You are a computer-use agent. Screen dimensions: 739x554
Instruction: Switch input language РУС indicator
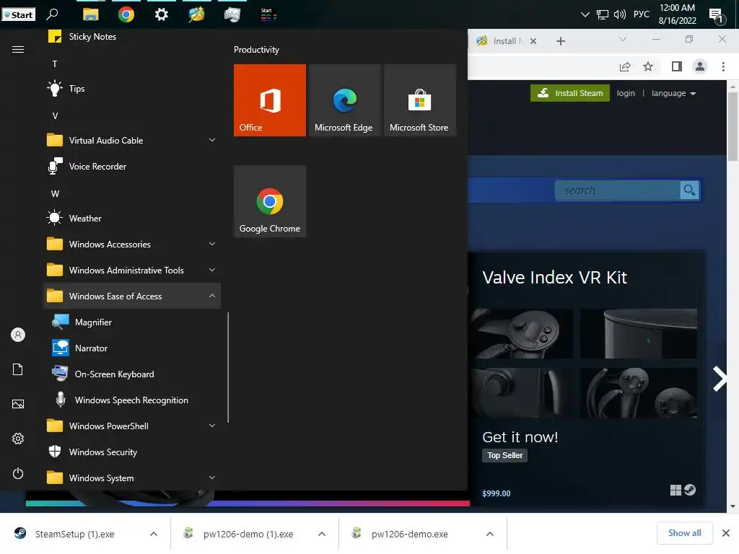pos(641,14)
